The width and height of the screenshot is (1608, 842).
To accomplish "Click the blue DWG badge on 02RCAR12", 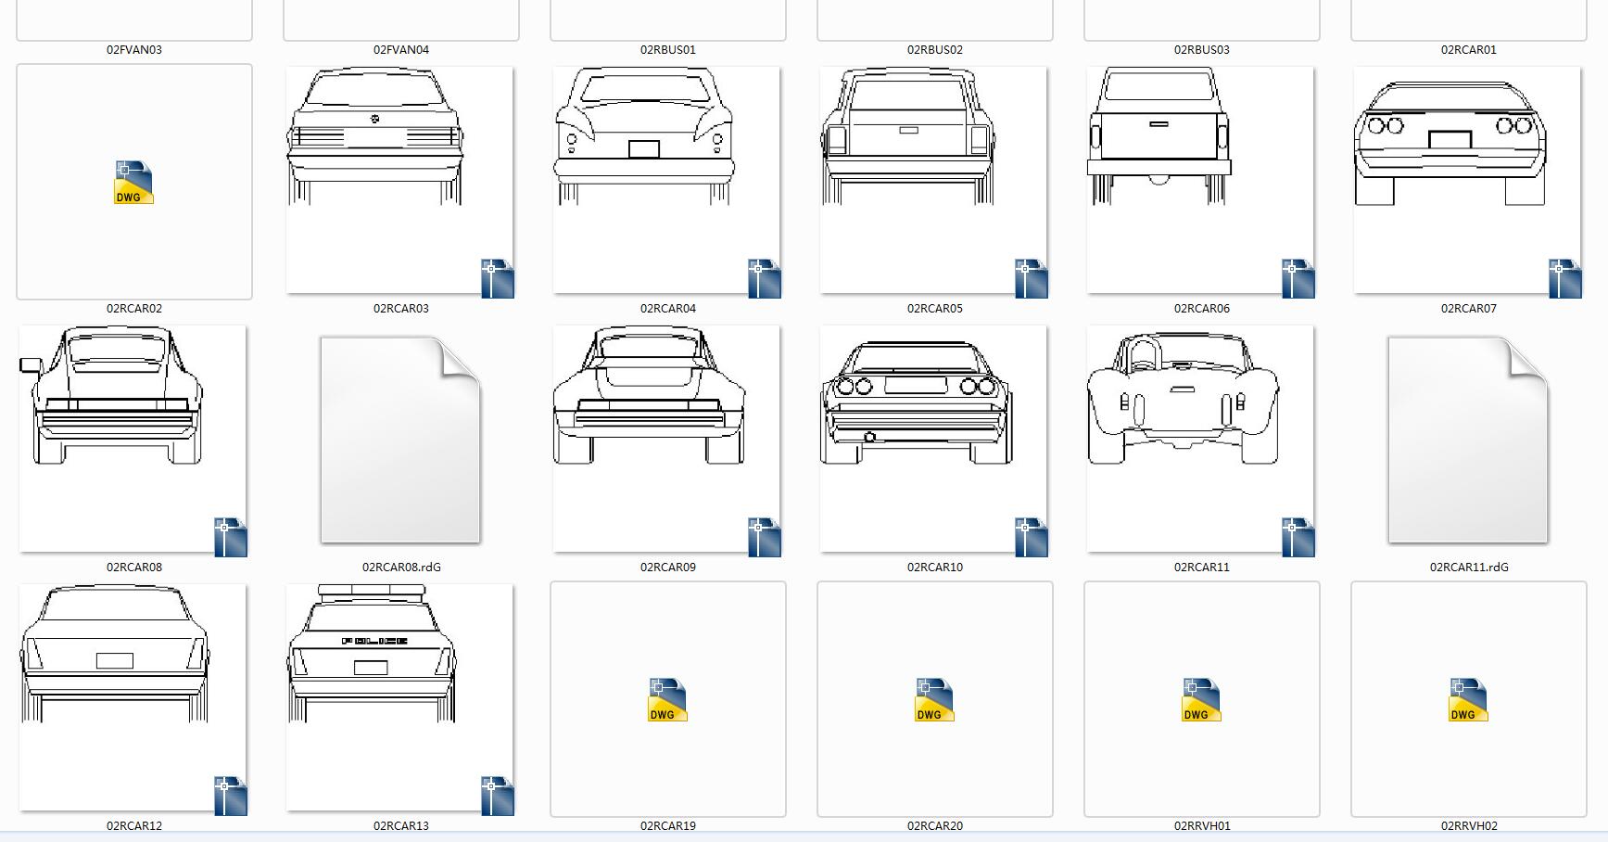I will pos(231,796).
